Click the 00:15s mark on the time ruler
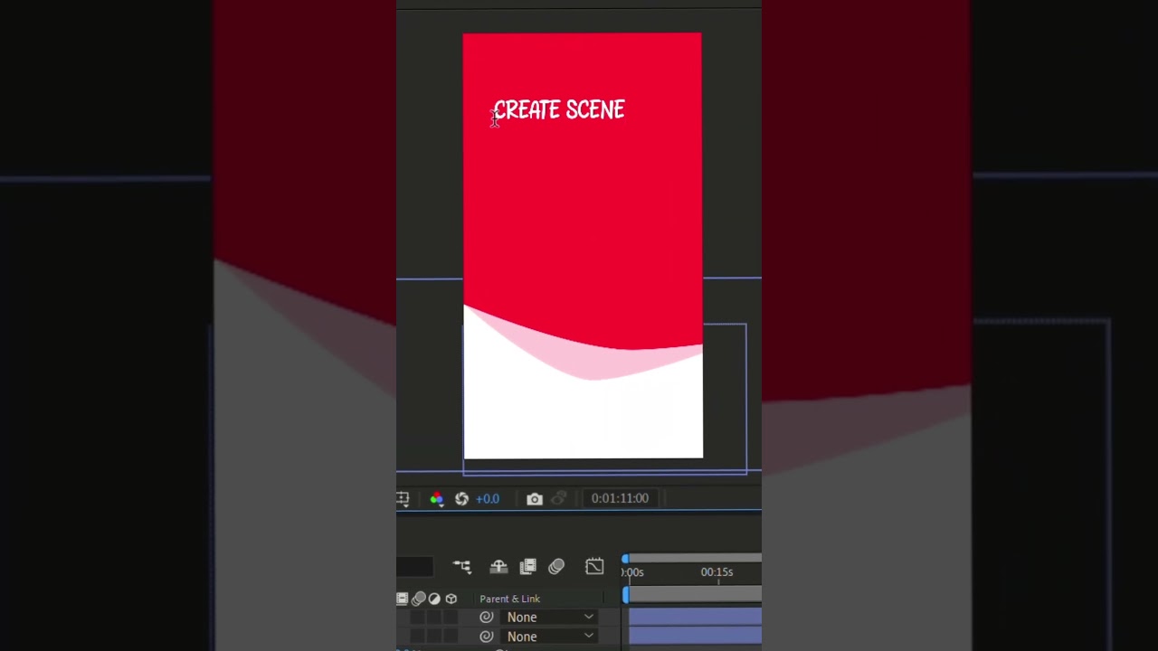Image resolution: width=1158 pixels, height=651 pixels. pos(717,572)
